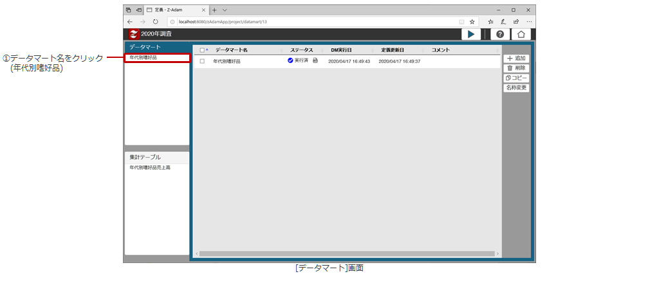Click the コピー button
This screenshot has height=283, width=659.
pyautogui.click(x=515, y=78)
